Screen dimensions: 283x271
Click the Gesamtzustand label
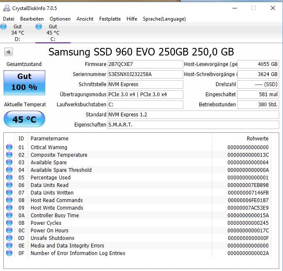click(24, 64)
